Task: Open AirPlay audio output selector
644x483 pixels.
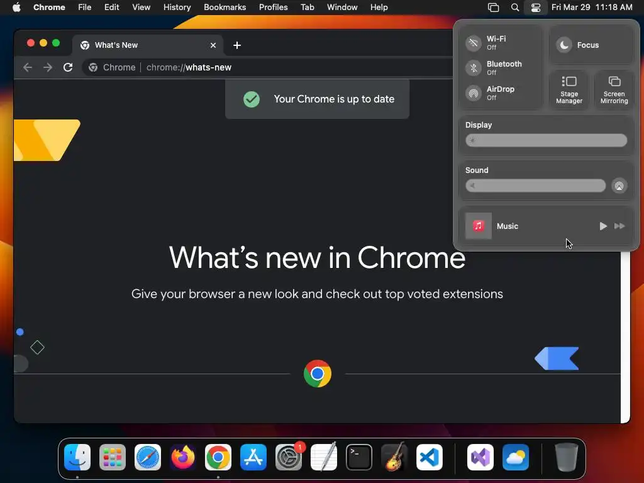Action: (x=619, y=186)
